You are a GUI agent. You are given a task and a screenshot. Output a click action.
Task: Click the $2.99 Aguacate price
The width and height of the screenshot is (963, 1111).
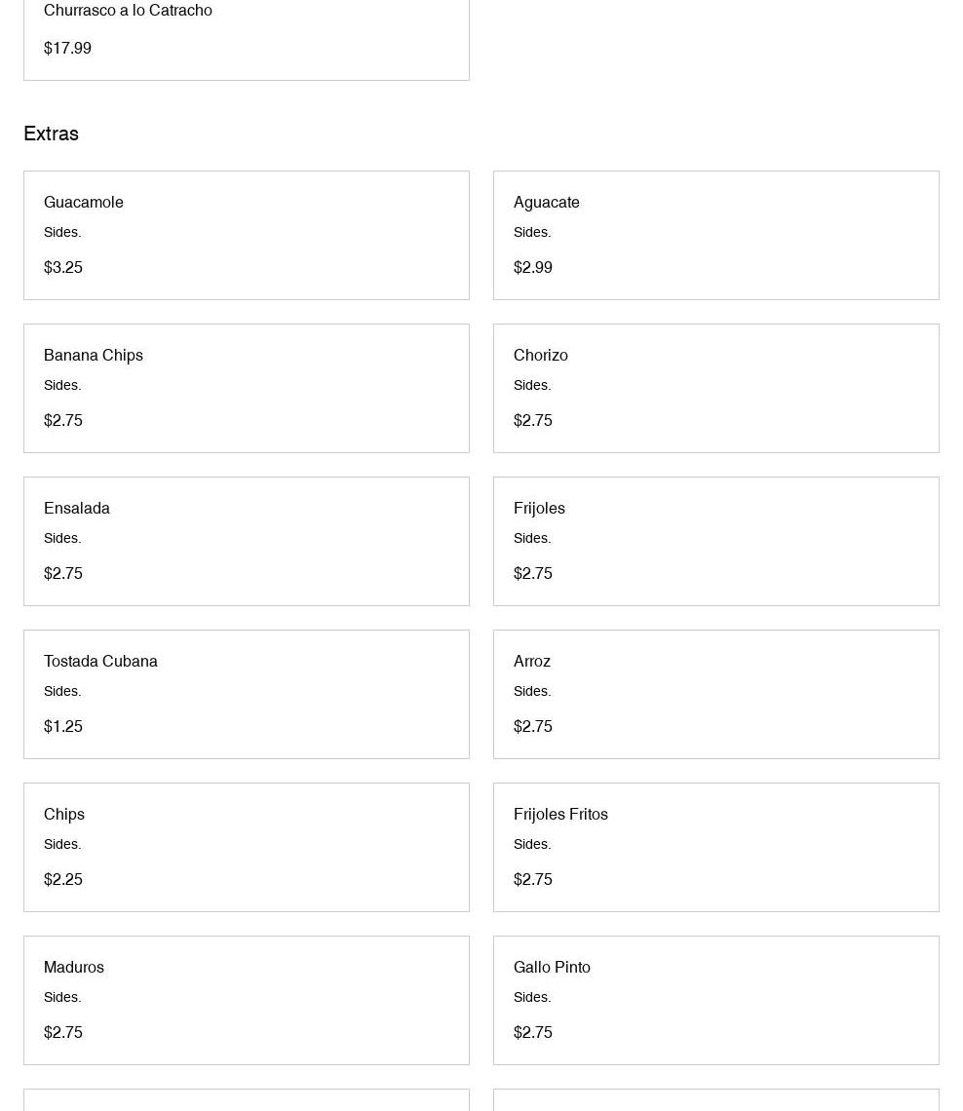[x=533, y=267]
